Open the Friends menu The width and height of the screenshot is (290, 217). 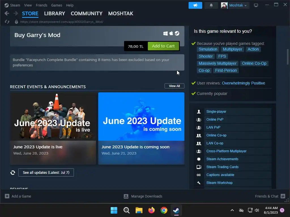pos(41,5)
